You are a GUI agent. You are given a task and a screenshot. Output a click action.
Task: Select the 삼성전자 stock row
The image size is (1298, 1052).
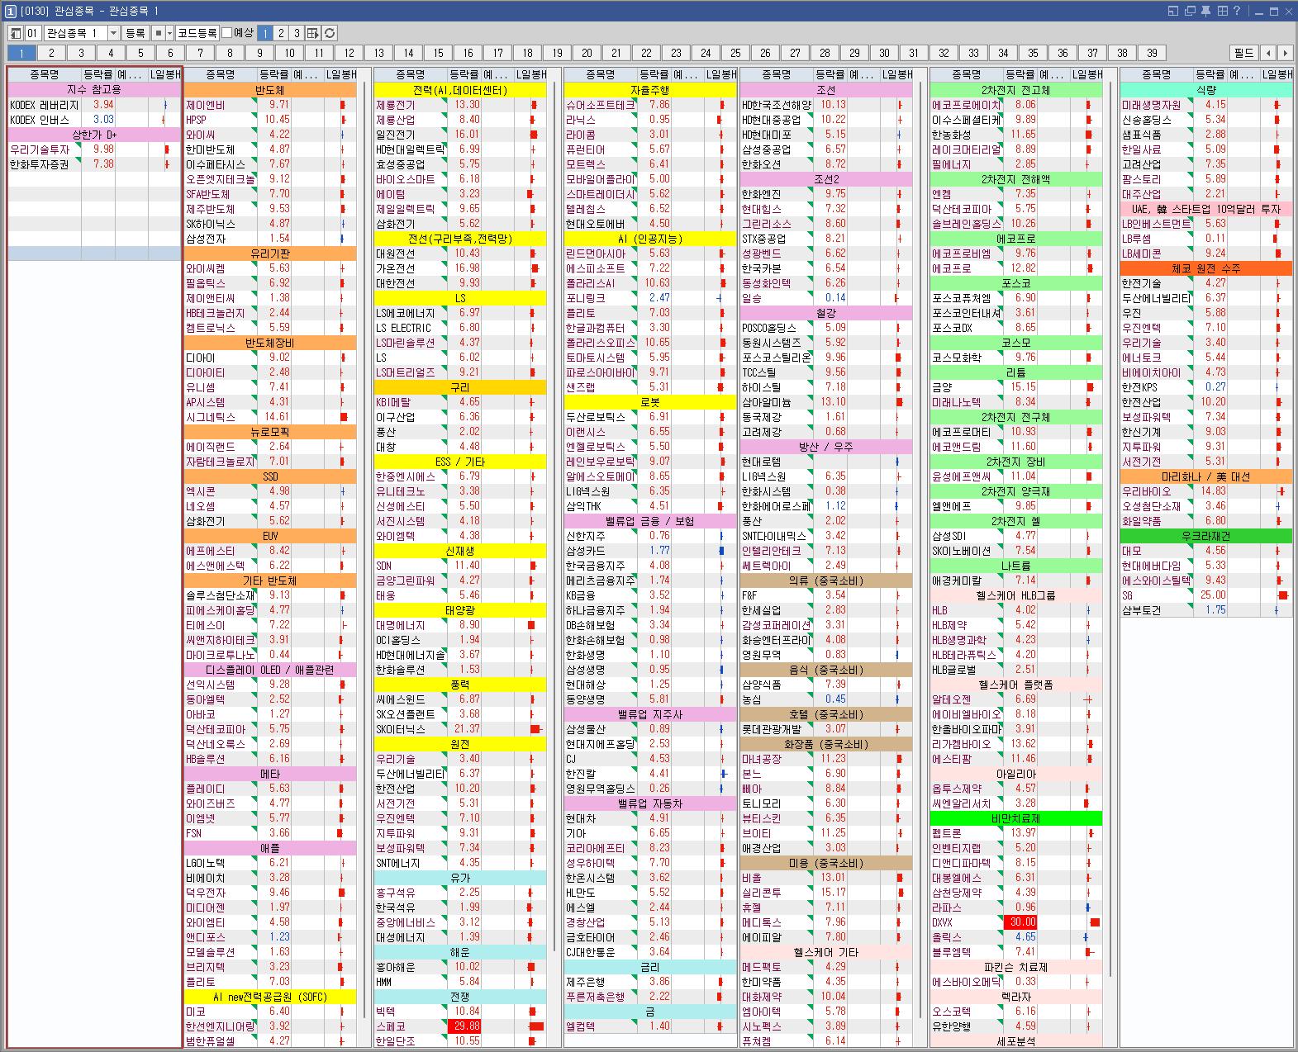tap(270, 239)
